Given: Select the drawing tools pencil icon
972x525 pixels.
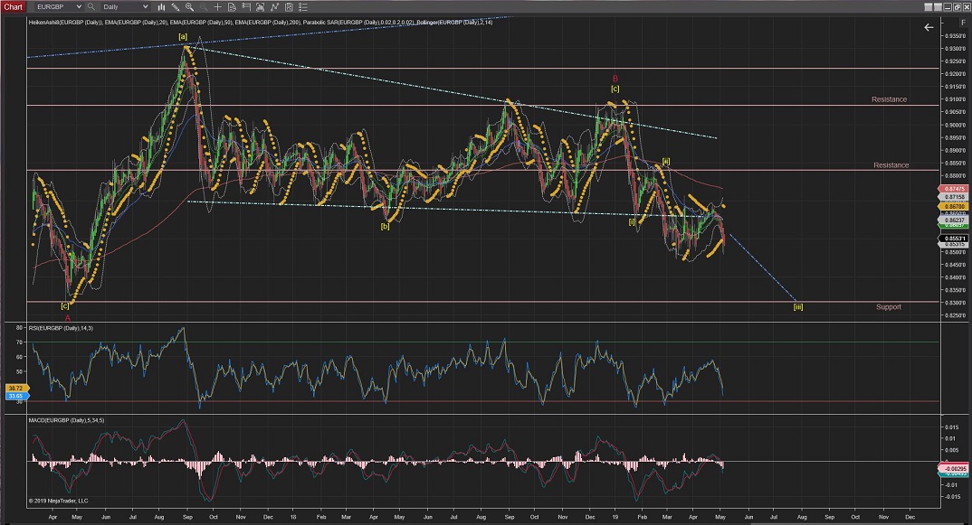Looking at the screenshot, I should [176, 7].
